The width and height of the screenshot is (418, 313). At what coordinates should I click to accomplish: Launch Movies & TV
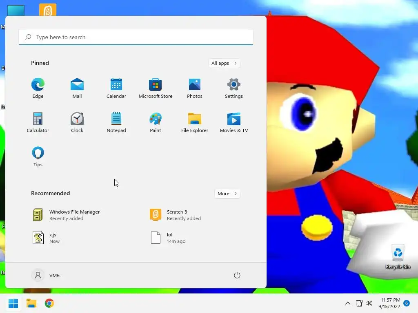(x=234, y=123)
